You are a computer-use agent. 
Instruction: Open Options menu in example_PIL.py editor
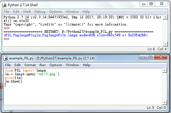[56, 65]
